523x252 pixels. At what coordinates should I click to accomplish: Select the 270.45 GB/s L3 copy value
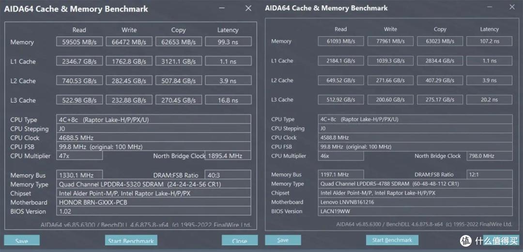[x=178, y=100]
